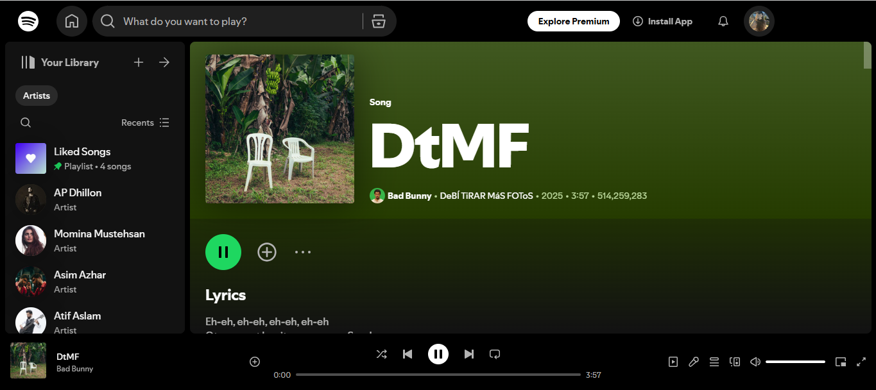Viewport: 876px width, 390px height.
Task: Expand Your Library sidebar
Action: [x=164, y=62]
